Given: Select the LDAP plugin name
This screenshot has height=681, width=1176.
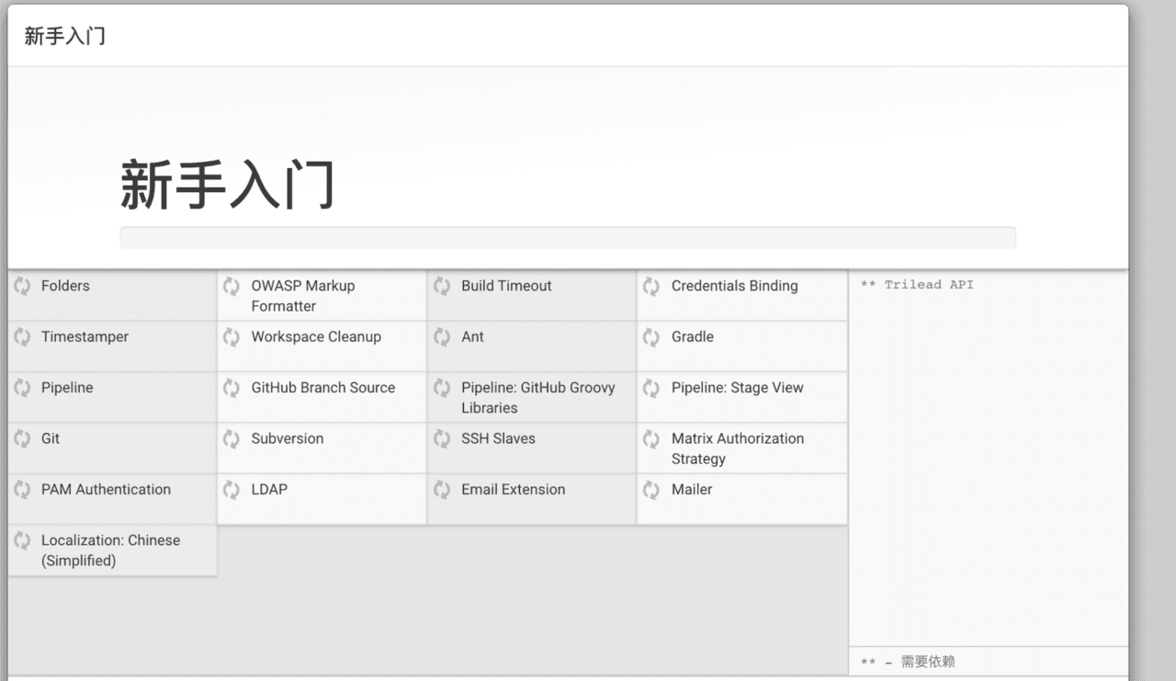Looking at the screenshot, I should 269,489.
